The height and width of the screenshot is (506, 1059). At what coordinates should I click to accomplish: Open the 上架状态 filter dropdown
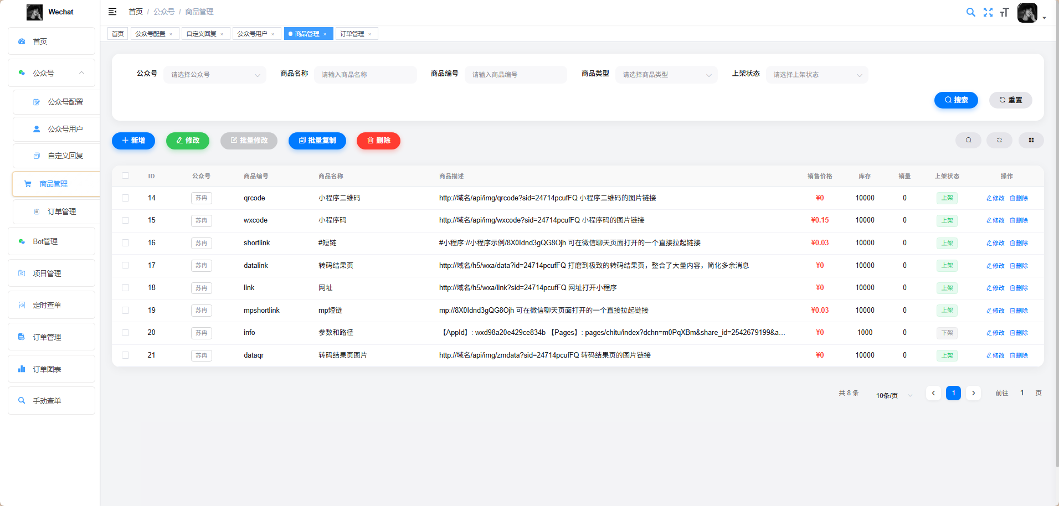(816, 74)
